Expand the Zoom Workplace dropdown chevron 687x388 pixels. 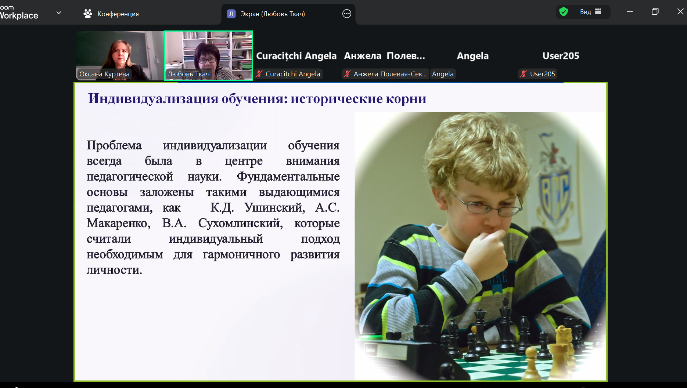59,13
